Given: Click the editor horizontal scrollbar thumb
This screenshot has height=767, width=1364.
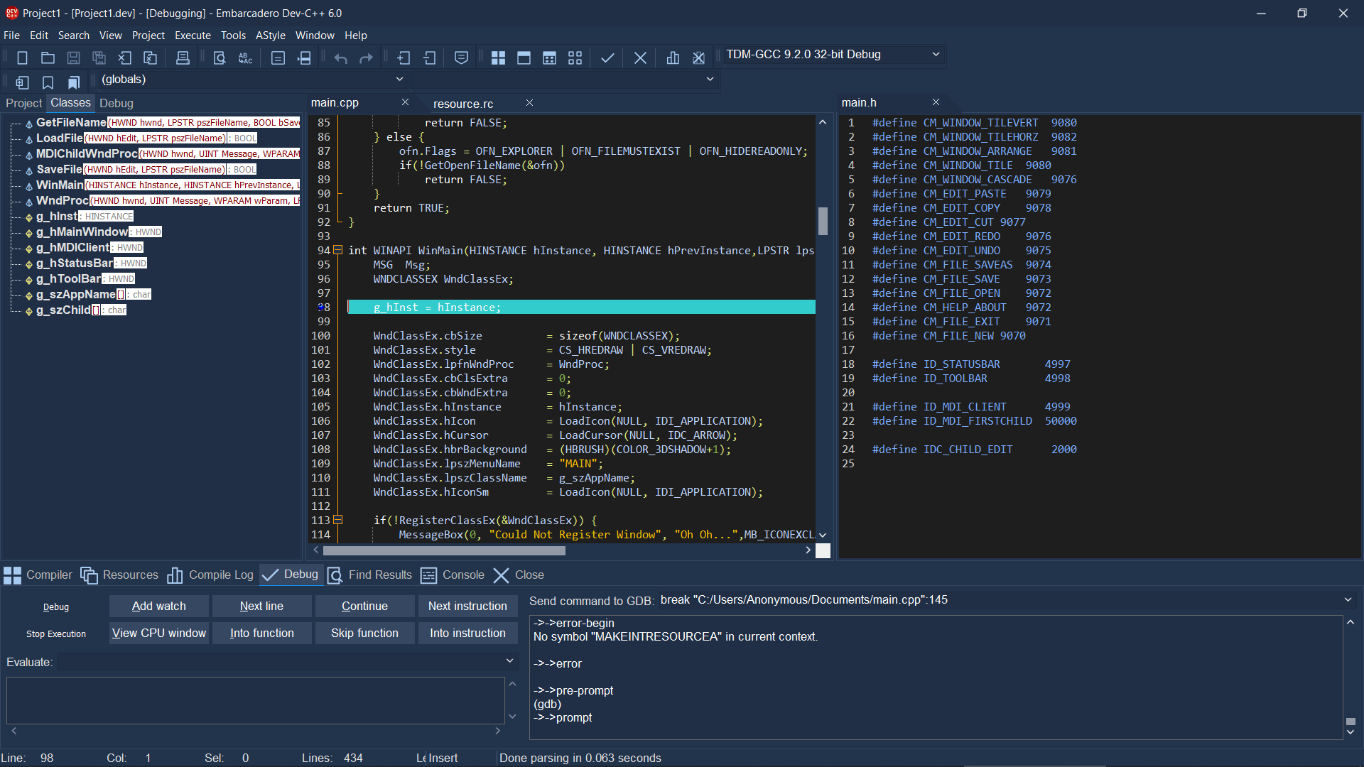Looking at the screenshot, I should pyautogui.click(x=444, y=550).
